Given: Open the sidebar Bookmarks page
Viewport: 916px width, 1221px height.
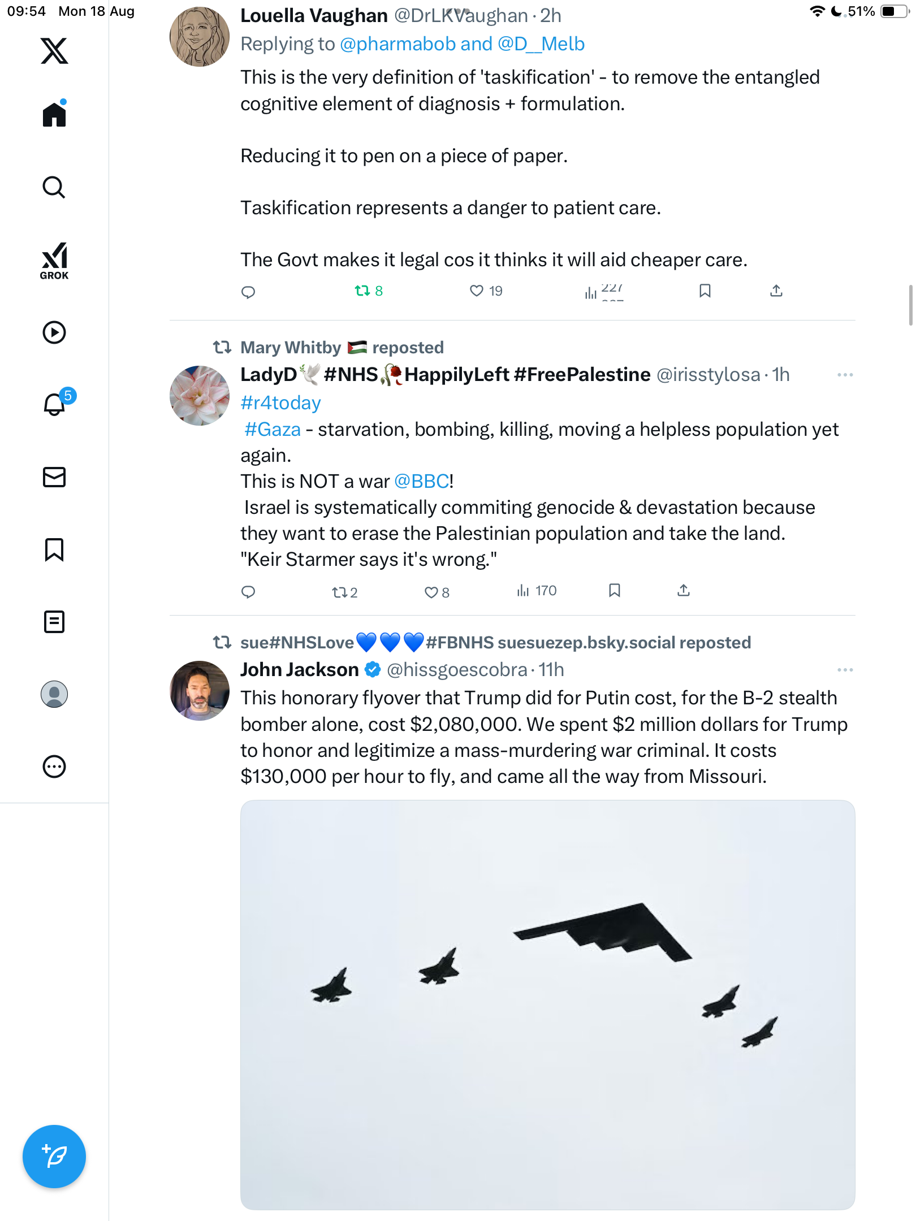Looking at the screenshot, I should pyautogui.click(x=54, y=549).
